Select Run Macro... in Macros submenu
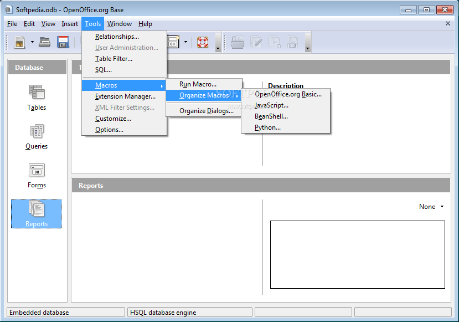 pos(204,84)
